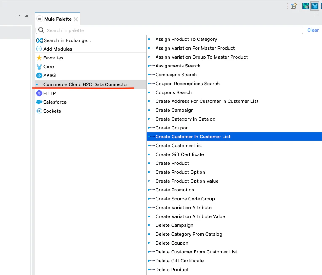Click the Commerce Cloud connector icon

(39, 84)
